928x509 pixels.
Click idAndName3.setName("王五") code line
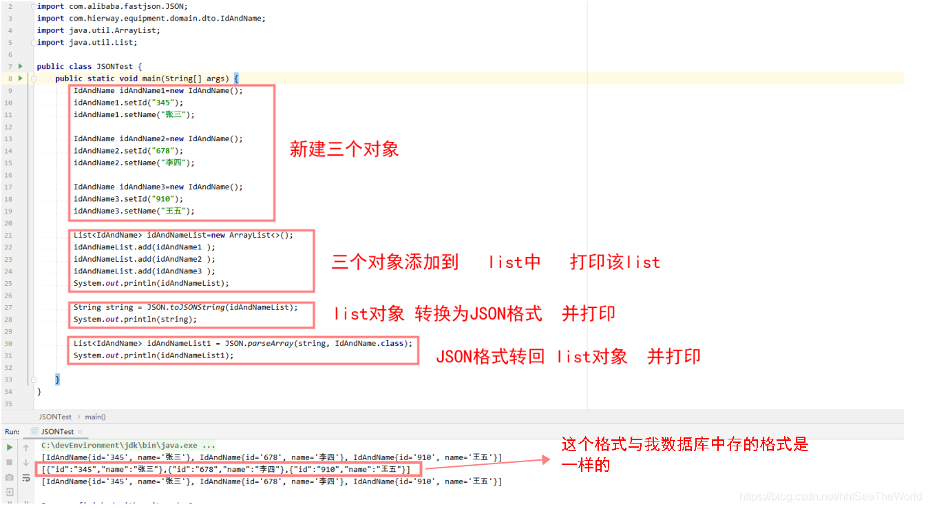click(134, 211)
